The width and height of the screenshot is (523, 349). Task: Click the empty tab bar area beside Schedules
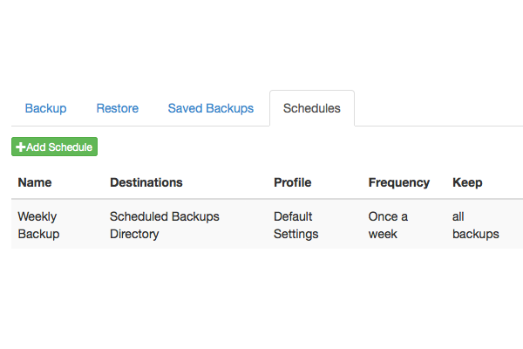tap(436, 108)
